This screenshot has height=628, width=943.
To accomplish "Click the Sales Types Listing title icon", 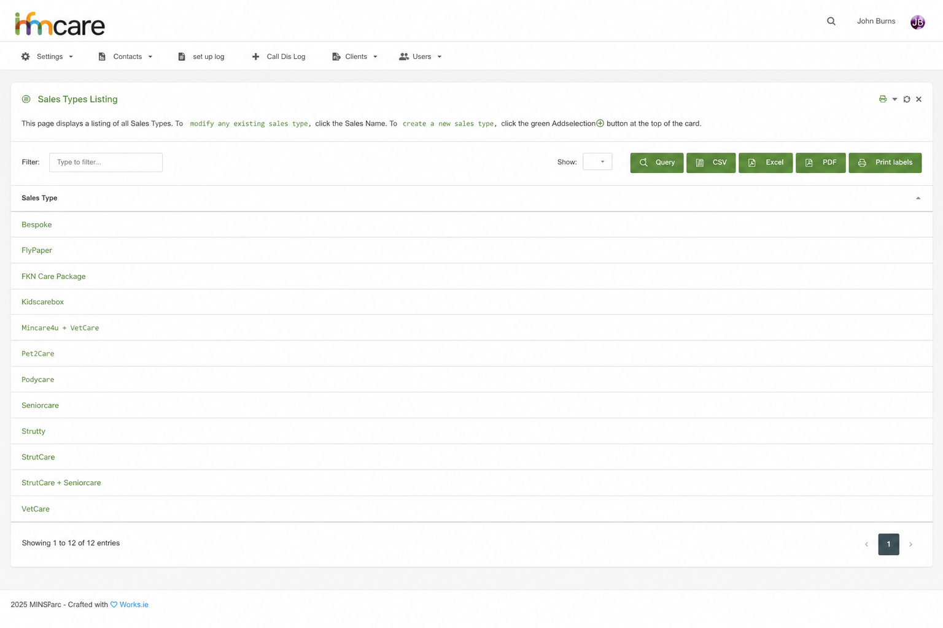I will (x=26, y=99).
